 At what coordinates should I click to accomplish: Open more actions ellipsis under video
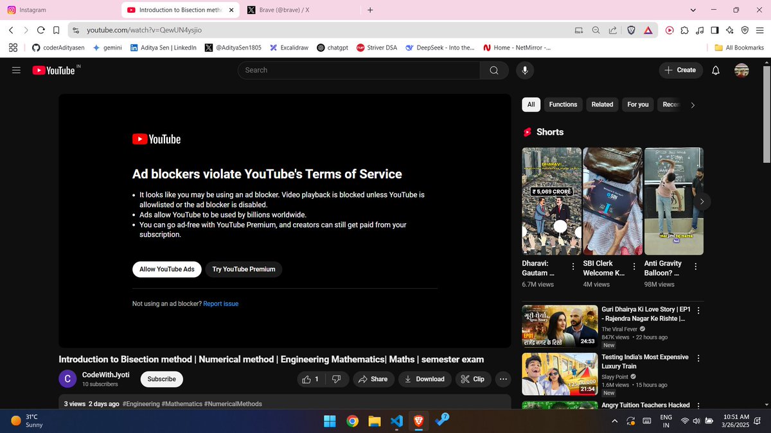[503, 379]
